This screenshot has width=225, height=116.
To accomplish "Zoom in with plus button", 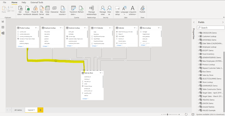I will [x=179, y=115].
